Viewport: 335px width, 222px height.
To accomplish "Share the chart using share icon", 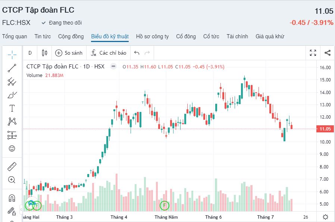I will click(x=327, y=53).
